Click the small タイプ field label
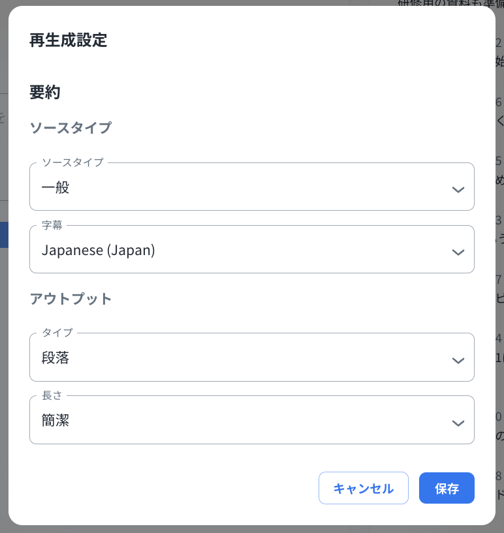 tap(57, 333)
